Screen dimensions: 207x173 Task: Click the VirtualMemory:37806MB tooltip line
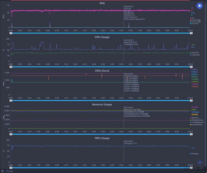[136, 114]
